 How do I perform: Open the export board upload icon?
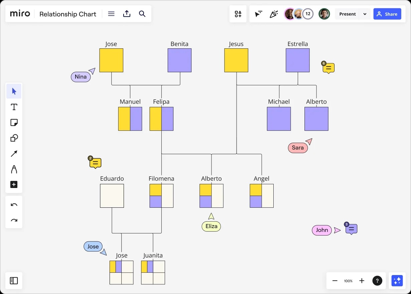click(x=127, y=14)
